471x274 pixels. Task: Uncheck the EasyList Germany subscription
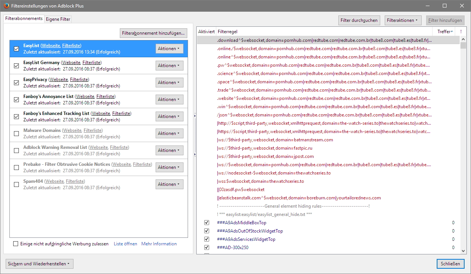[16, 66]
